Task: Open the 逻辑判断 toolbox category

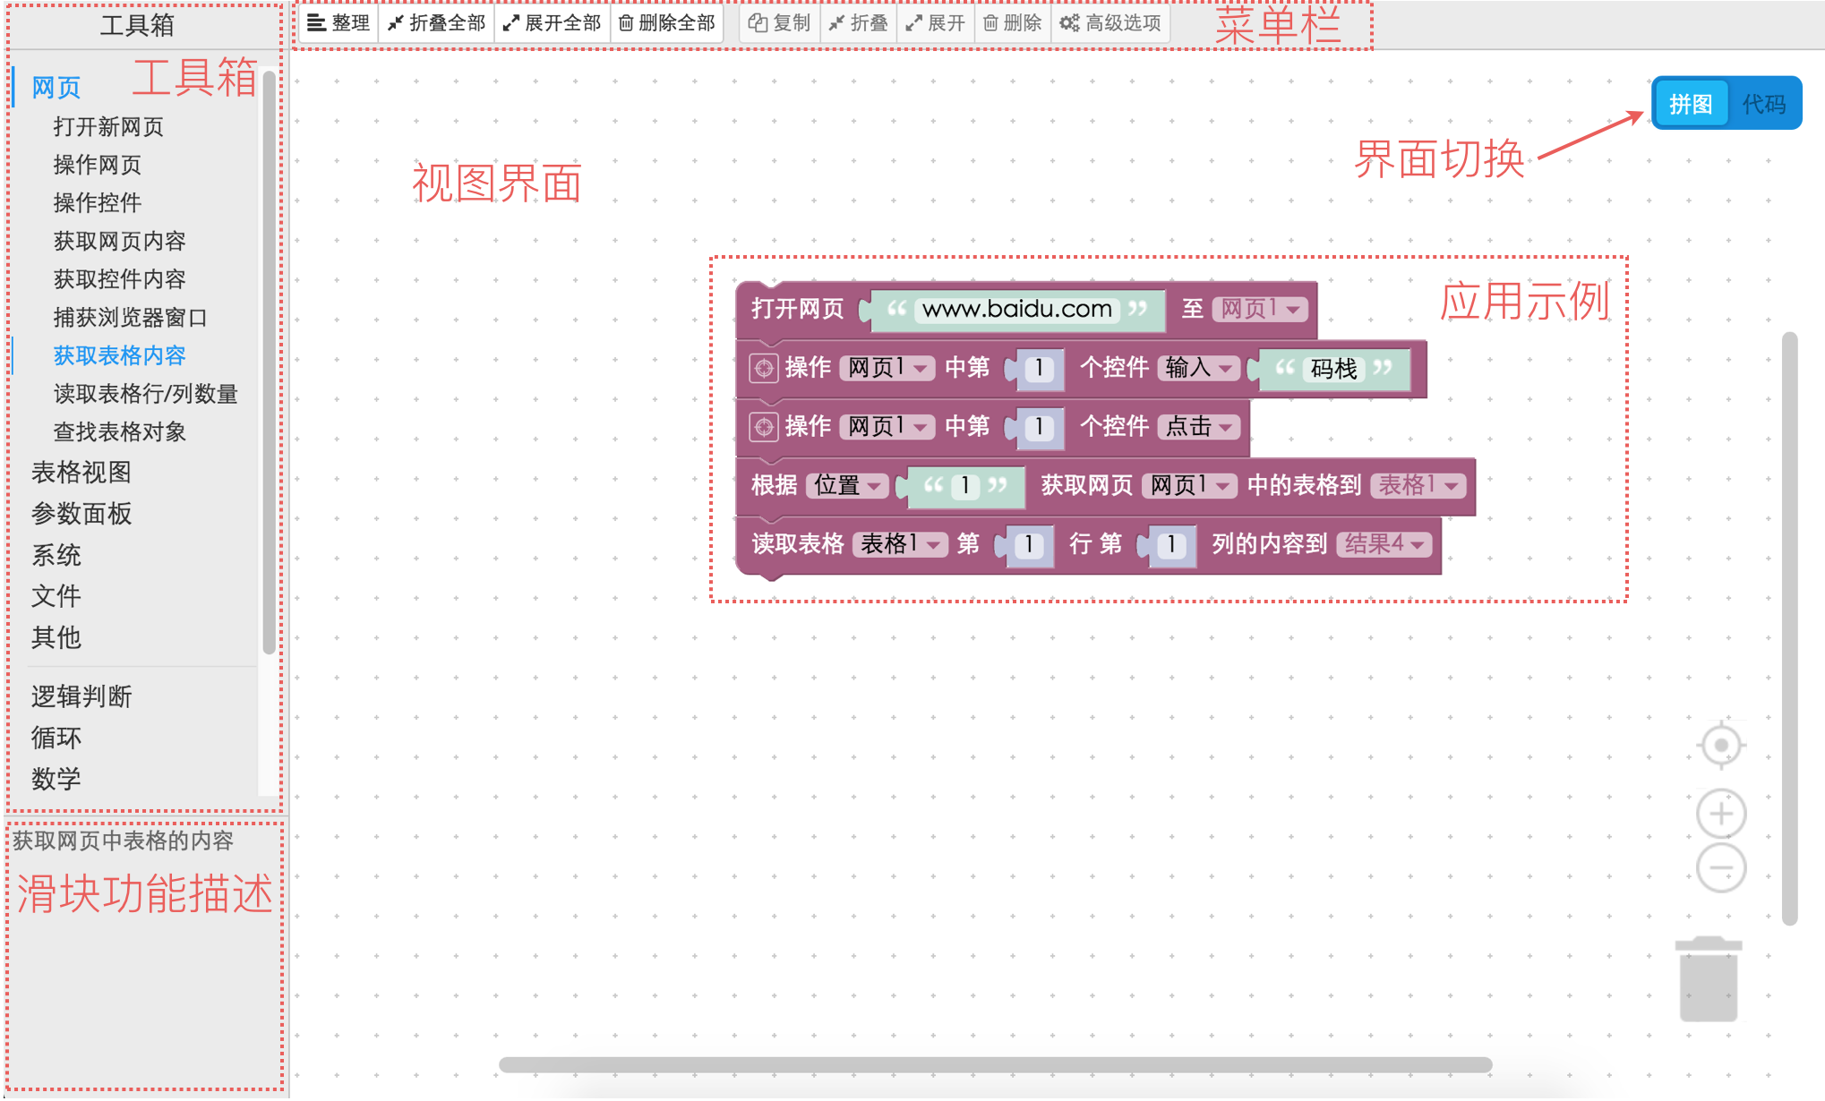Action: (x=81, y=696)
